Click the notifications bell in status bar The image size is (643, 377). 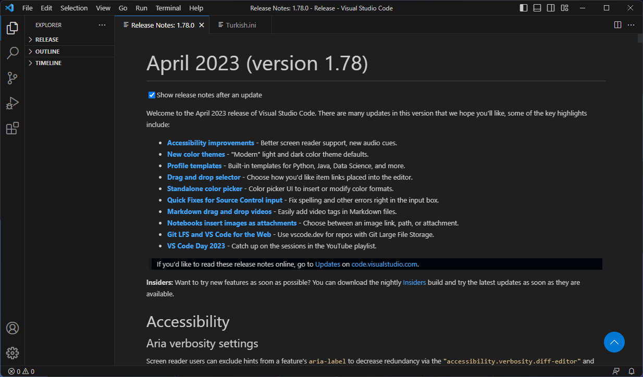(x=631, y=371)
